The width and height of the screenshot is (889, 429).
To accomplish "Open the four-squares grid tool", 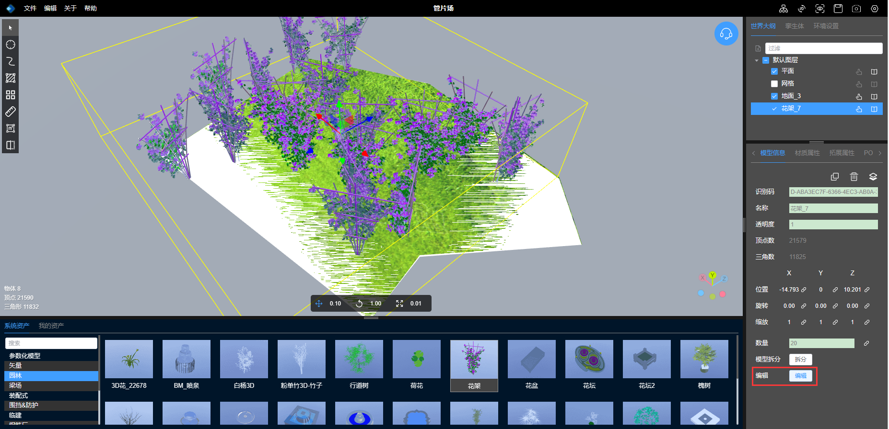I will 11,95.
